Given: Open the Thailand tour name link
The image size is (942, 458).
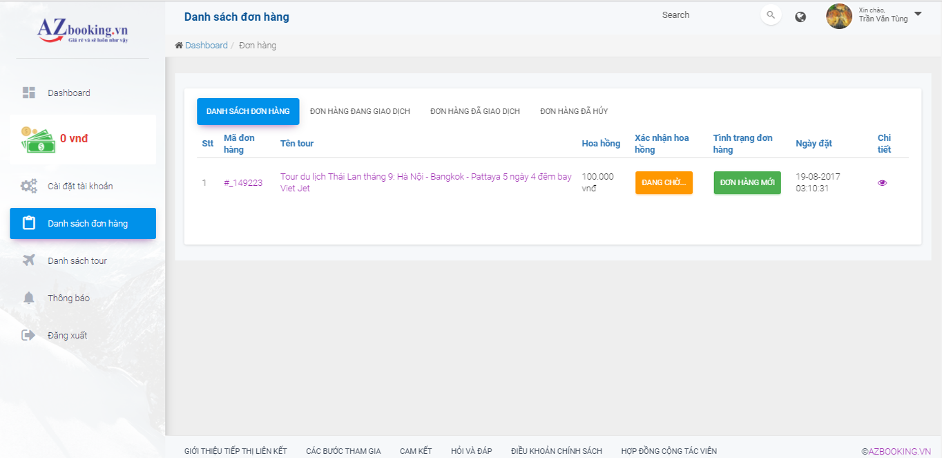Looking at the screenshot, I should click(x=425, y=182).
